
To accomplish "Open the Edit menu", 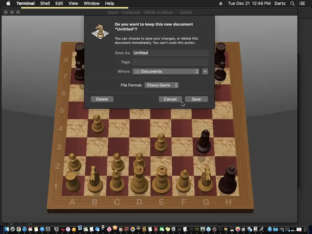I will (x=59, y=3).
